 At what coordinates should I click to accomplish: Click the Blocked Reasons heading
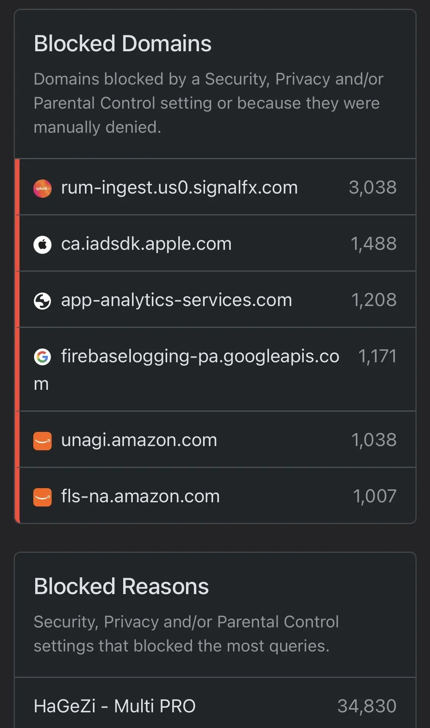click(121, 586)
